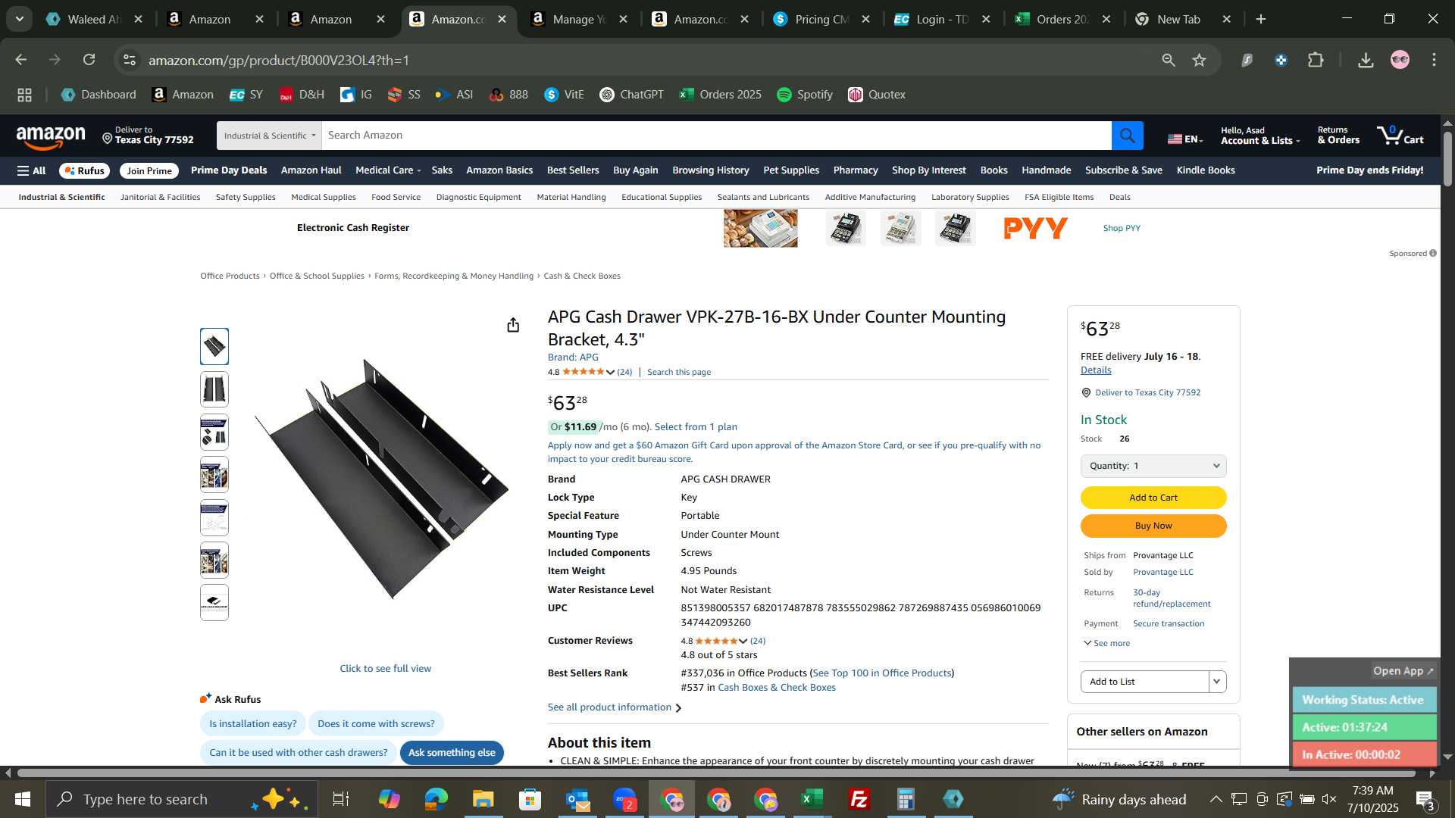This screenshot has height=818, width=1455.
Task: Select the second product thumbnail
Action: click(214, 389)
